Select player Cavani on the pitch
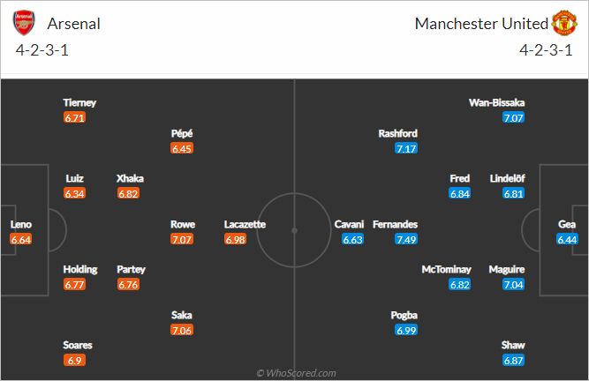 click(349, 224)
